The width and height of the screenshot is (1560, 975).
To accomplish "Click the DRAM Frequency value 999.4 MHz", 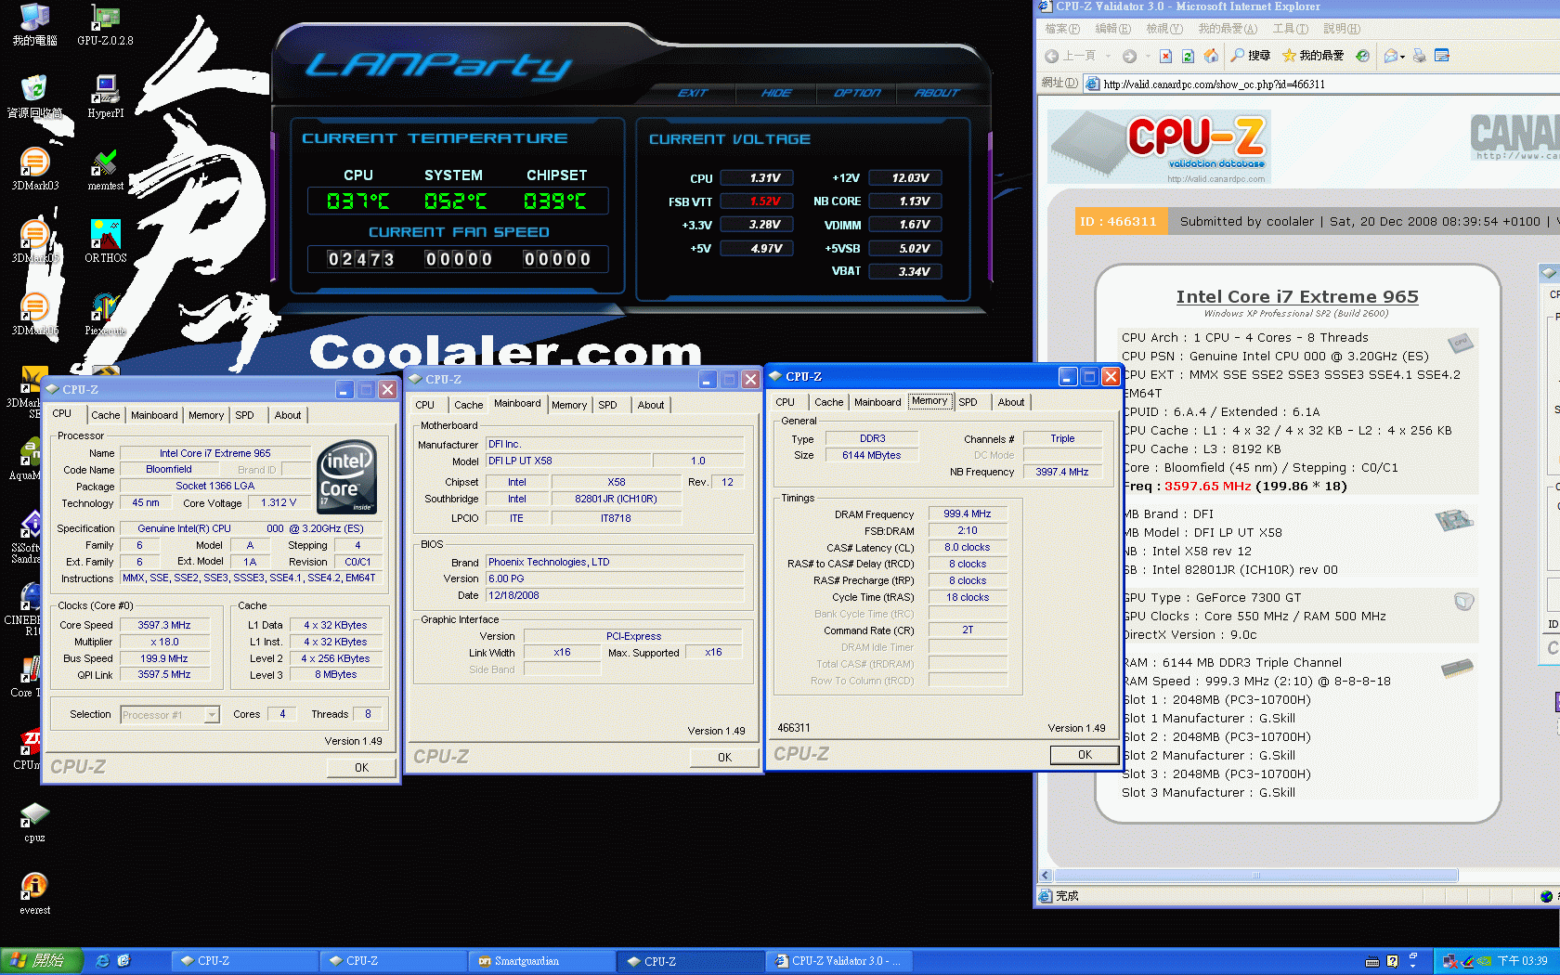I will [968, 513].
